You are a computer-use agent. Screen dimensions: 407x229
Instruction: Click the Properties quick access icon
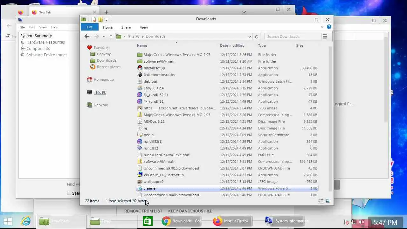[94, 19]
